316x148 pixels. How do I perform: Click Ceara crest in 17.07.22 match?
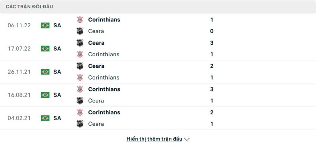click(80, 43)
